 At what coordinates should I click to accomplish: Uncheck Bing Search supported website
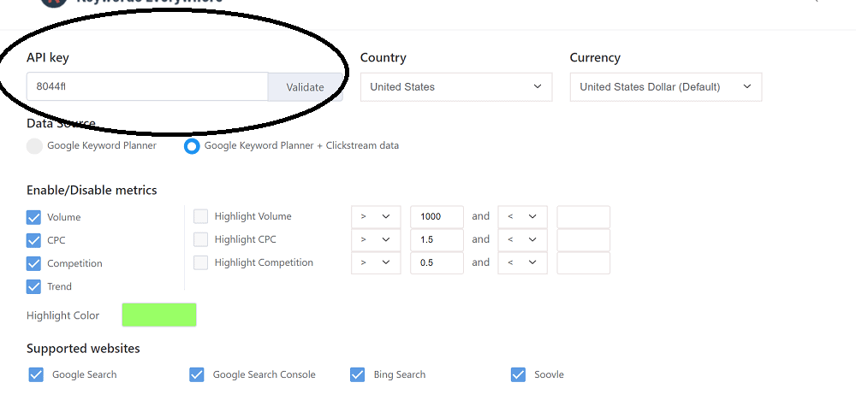[358, 375]
